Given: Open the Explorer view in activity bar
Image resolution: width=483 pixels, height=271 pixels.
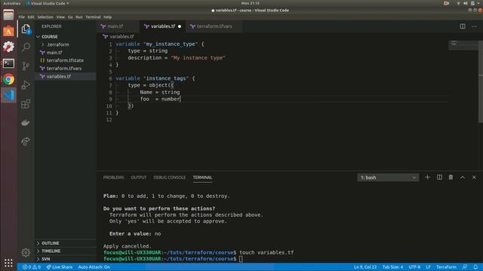Looking at the screenshot, I should coord(26,29).
